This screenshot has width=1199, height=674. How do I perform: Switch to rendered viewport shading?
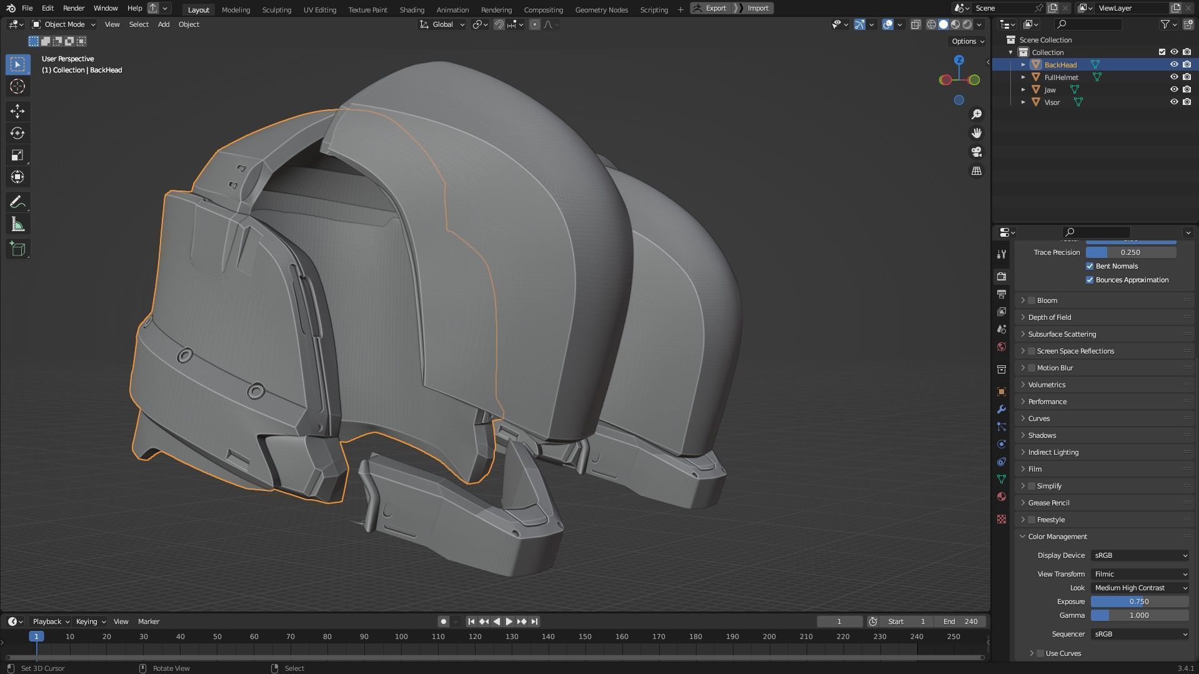point(967,24)
